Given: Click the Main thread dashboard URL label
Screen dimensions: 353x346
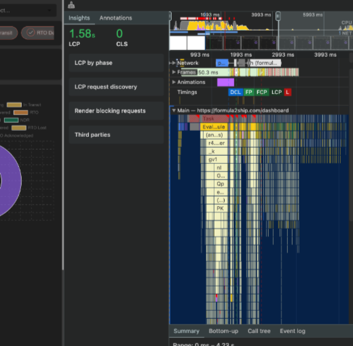Looking at the screenshot, I should pos(243,110).
